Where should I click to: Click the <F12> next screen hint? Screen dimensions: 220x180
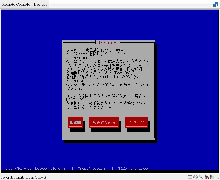pyautogui.click(x=133, y=168)
